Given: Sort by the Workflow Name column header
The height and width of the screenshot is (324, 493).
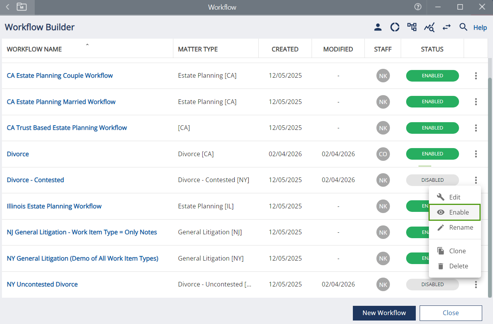Looking at the screenshot, I should (34, 49).
